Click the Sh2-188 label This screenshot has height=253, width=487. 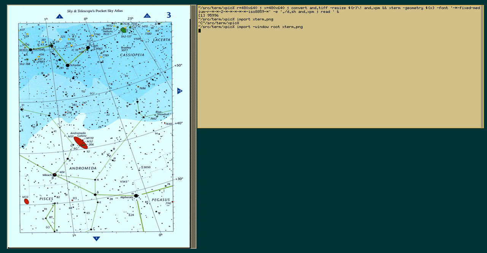tap(24, 65)
